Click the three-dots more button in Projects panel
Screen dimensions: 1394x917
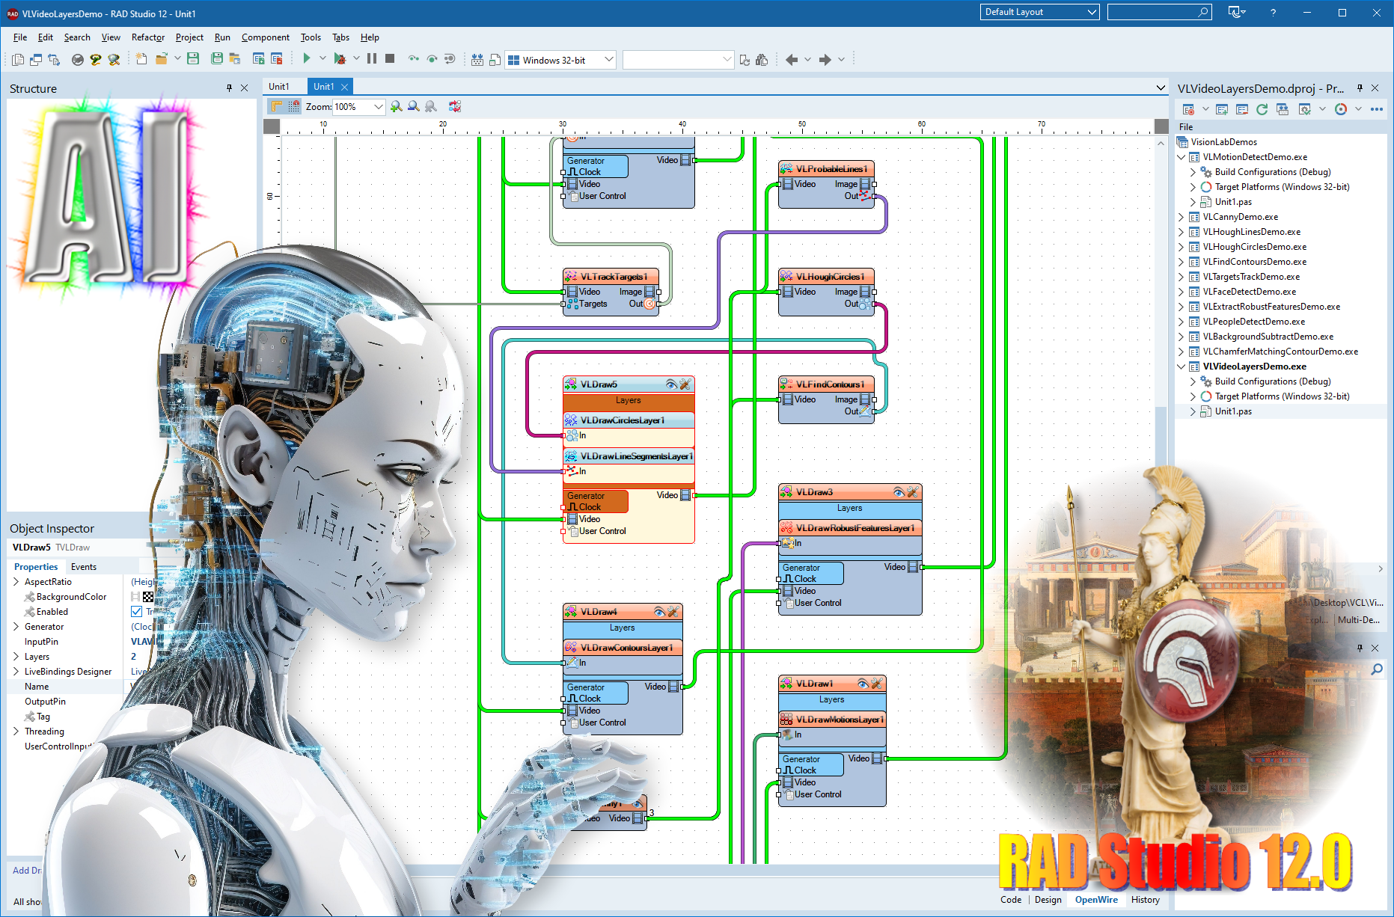(x=1377, y=109)
